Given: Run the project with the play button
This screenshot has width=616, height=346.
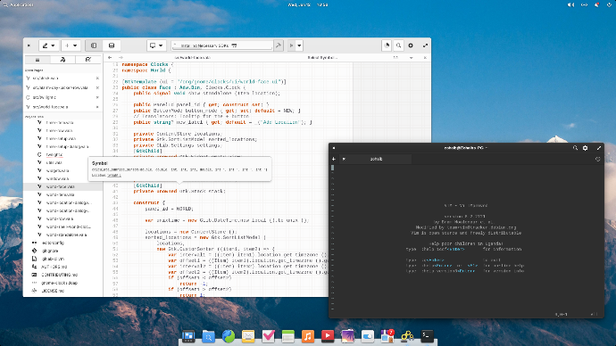Looking at the screenshot, I should pos(291,45).
